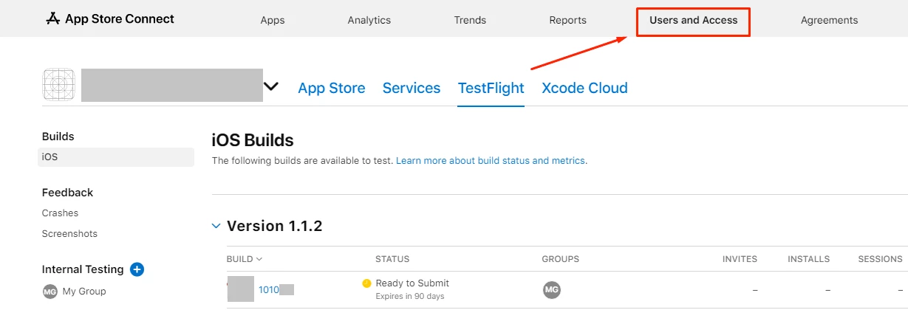Screen dimensions: 908x310
Task: Click the yellow Ready to Submit status dot
Action: point(366,283)
